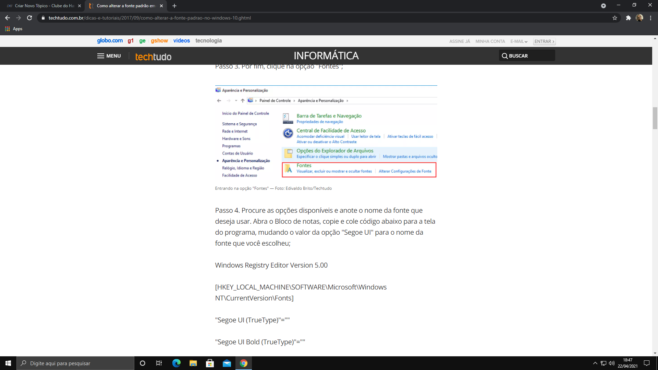Click the taskbar search box
The width and height of the screenshot is (658, 370).
coord(75,363)
